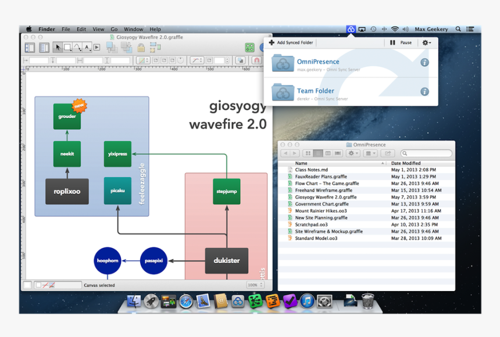This screenshot has width=500, height=337.
Task: Switch Finder window to icon view
Action: coord(308,153)
